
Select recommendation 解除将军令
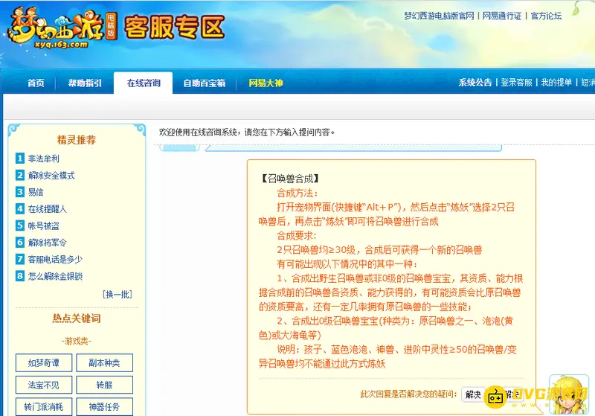click(48, 243)
